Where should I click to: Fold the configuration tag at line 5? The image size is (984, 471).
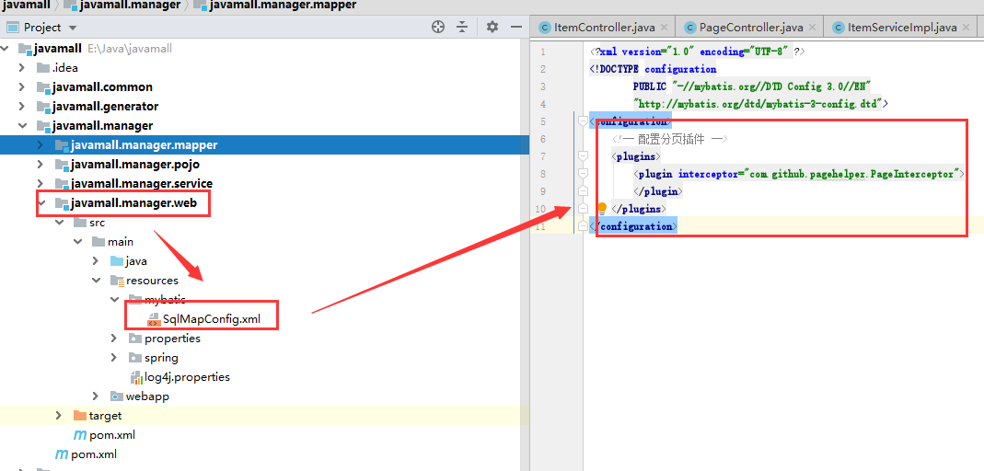click(x=583, y=121)
